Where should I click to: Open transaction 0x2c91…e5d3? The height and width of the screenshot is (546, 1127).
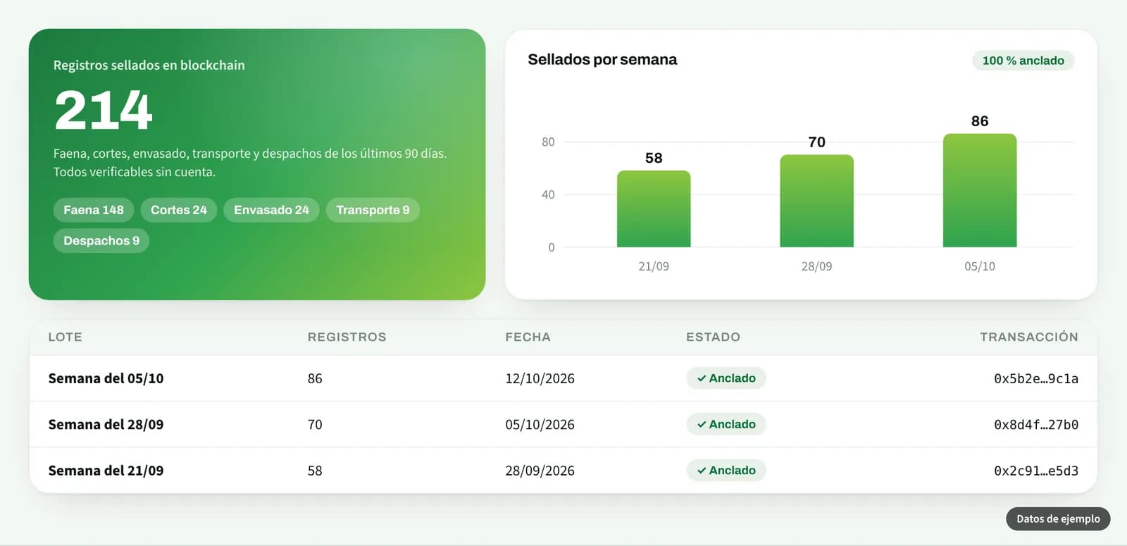[1036, 471]
